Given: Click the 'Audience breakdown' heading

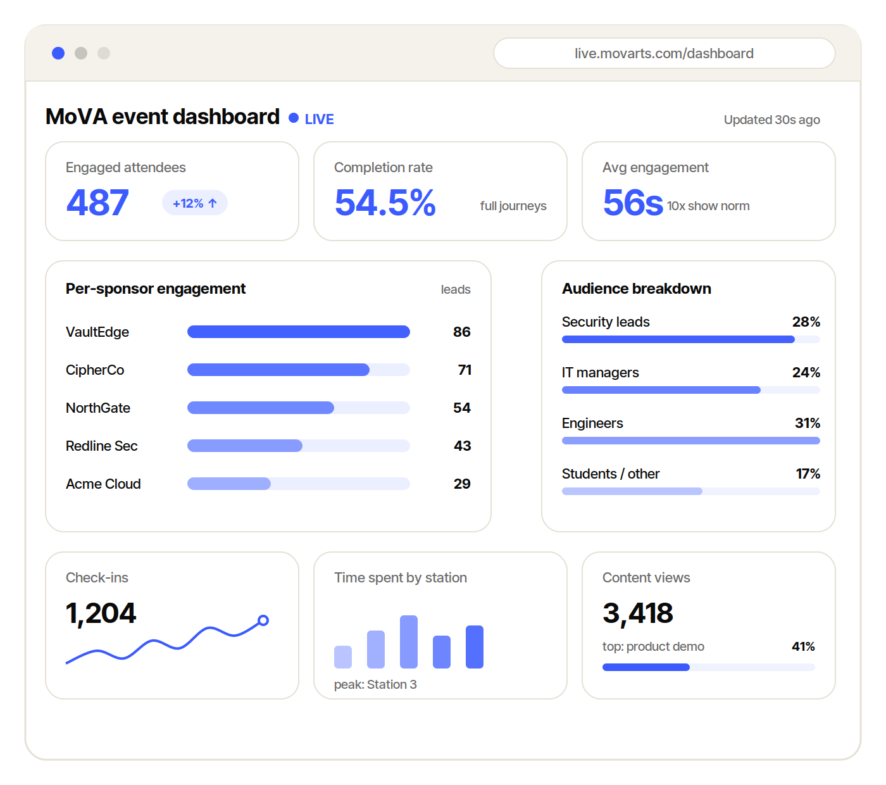Looking at the screenshot, I should coord(637,289).
